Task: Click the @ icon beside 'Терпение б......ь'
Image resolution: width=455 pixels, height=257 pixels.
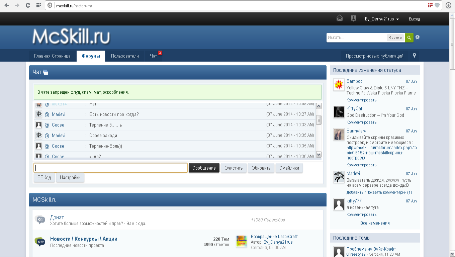Action: (47, 125)
